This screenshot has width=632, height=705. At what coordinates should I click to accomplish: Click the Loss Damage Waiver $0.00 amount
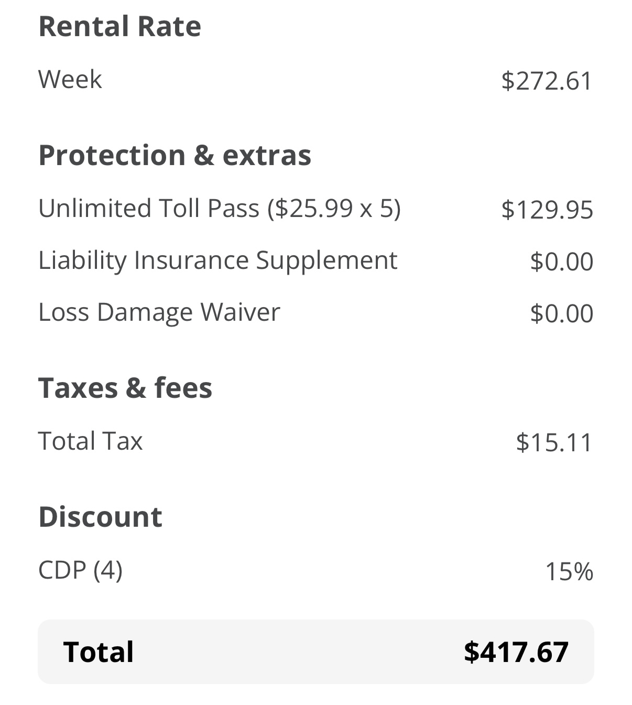(561, 313)
